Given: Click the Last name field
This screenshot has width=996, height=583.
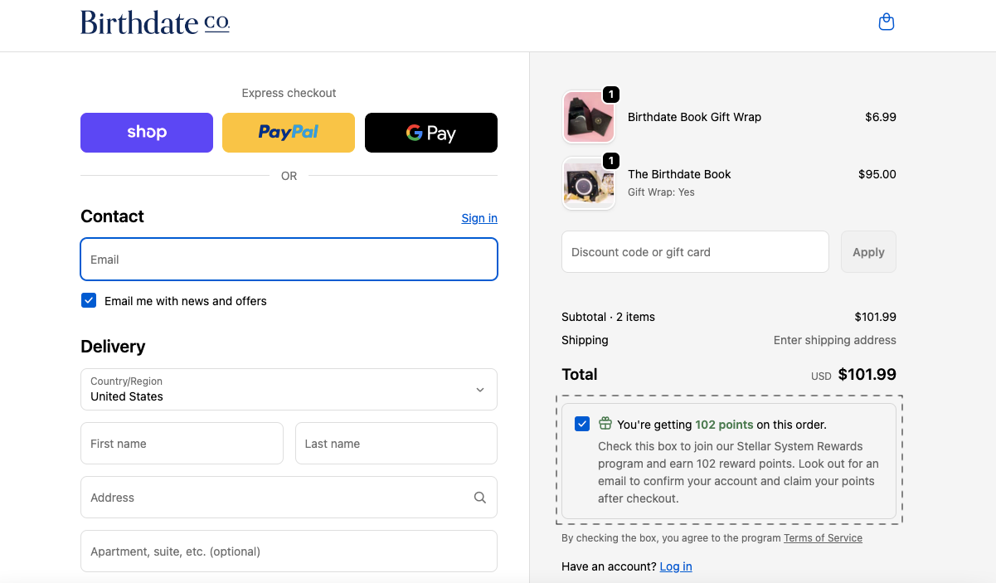Looking at the screenshot, I should [396, 444].
